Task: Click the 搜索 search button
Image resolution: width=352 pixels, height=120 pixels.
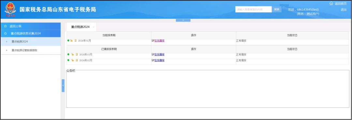Action: click(x=277, y=9)
